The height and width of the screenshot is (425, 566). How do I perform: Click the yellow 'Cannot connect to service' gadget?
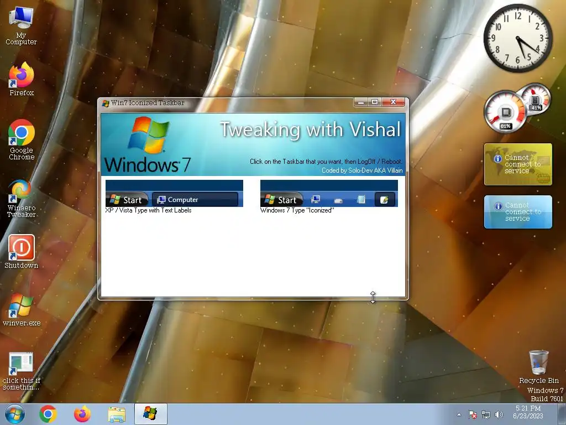[x=518, y=164]
